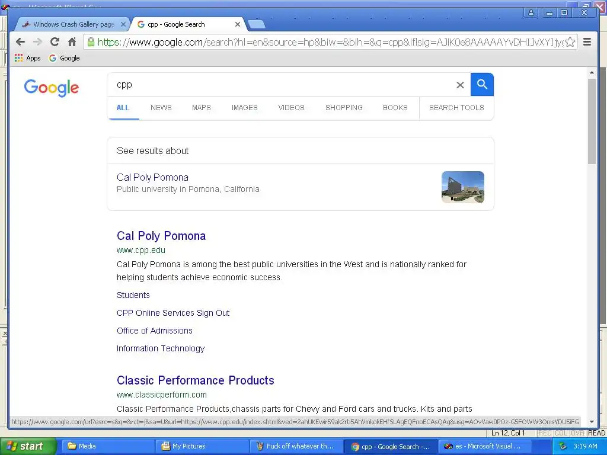Click the page scrollbar down arrow

592,422
